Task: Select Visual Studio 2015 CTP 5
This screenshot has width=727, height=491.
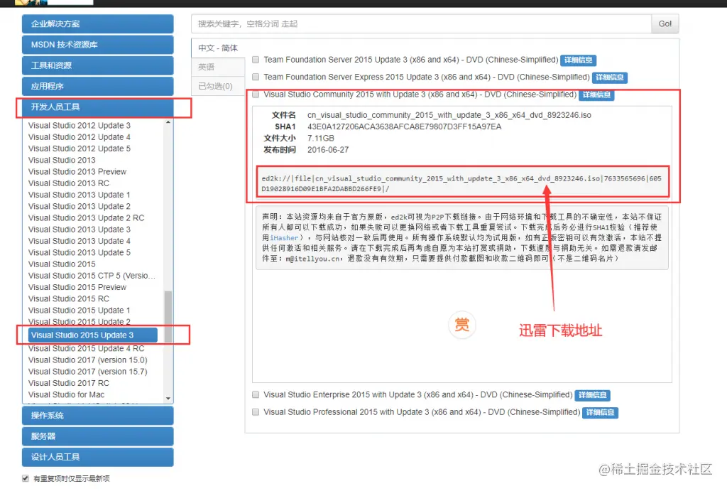Action: (x=92, y=276)
